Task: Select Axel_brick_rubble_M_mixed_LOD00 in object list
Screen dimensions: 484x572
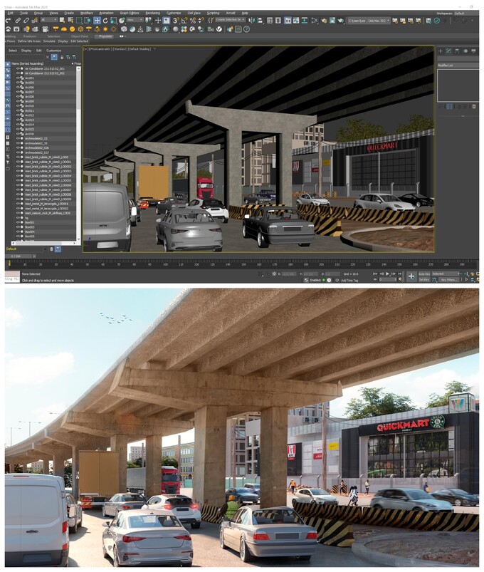Action: pyautogui.click(x=47, y=157)
